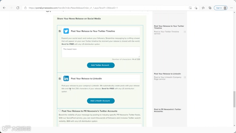Click 'Post Your Release to LinkedIn' sidebar heading

pos(167,74)
